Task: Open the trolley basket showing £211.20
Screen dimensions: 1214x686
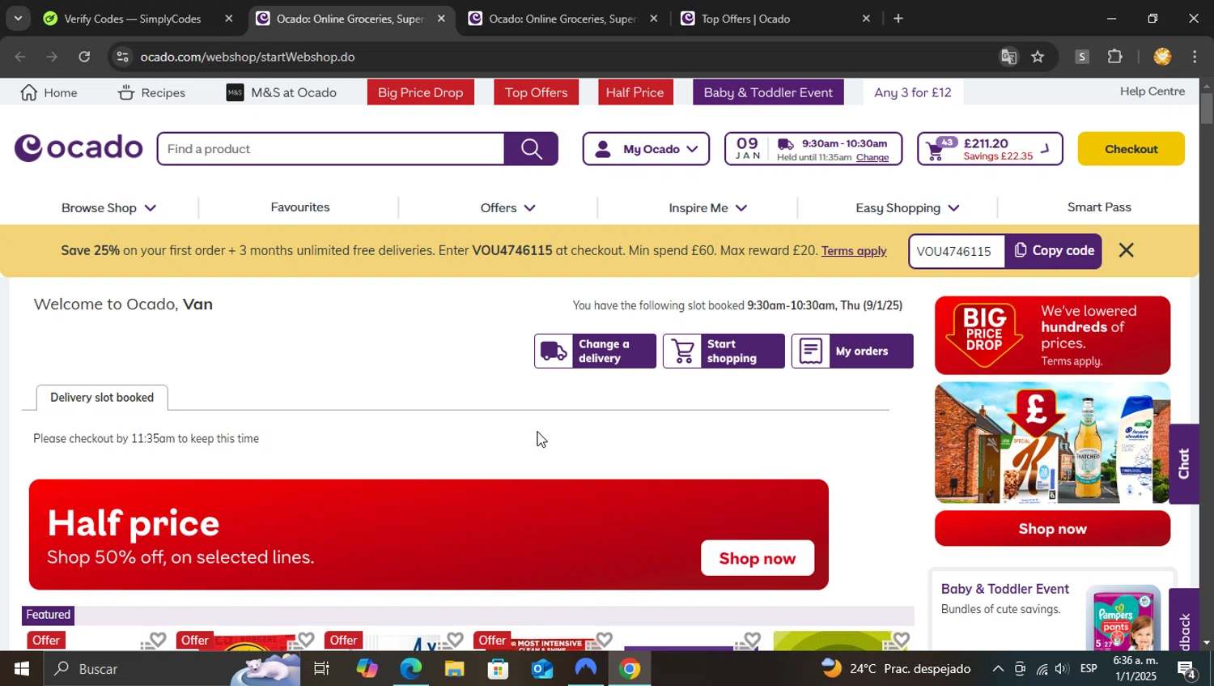Action: click(990, 149)
